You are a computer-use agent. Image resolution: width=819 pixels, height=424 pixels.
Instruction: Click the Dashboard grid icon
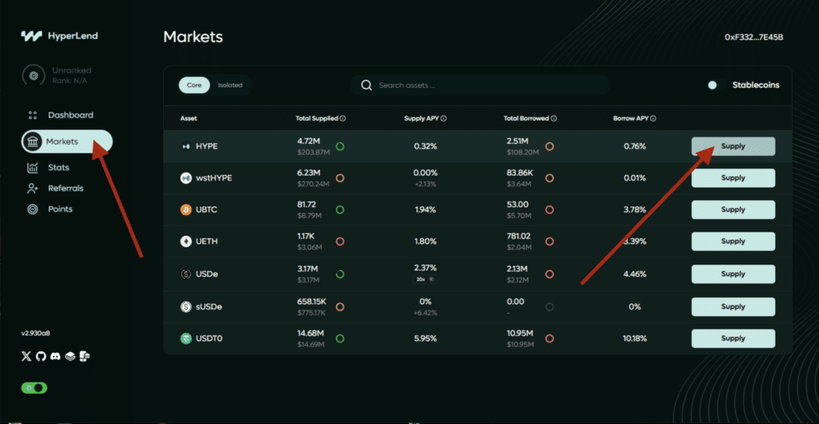[x=32, y=115]
